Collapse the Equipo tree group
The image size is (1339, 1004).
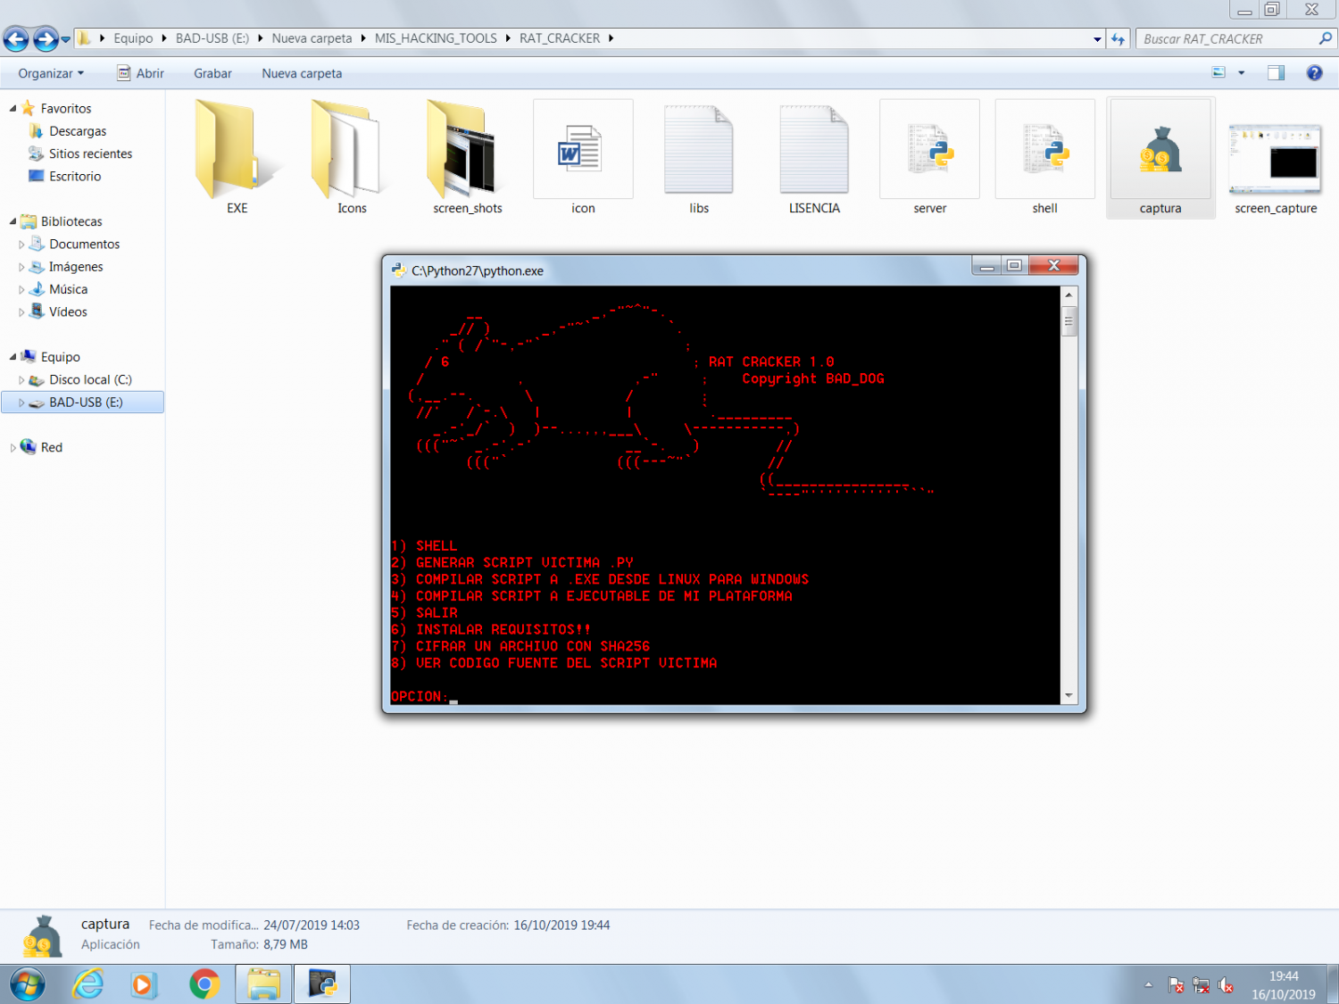[12, 357]
